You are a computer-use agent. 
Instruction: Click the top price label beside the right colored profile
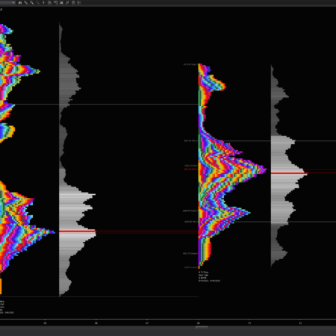(190, 64)
